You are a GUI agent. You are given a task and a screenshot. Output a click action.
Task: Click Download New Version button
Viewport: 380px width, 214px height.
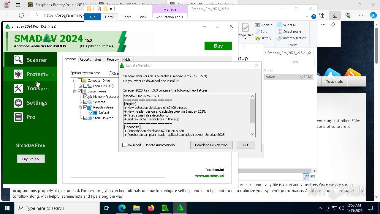pyautogui.click(x=211, y=145)
